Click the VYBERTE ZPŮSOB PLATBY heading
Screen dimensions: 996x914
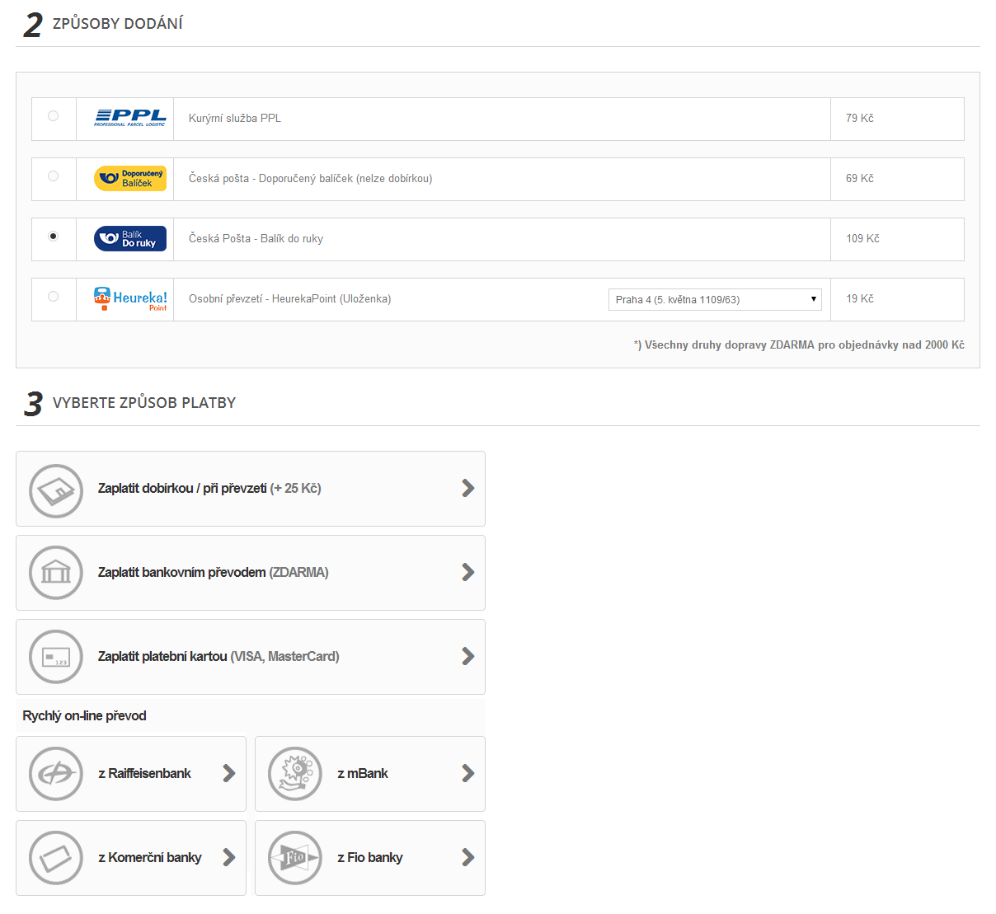[144, 403]
